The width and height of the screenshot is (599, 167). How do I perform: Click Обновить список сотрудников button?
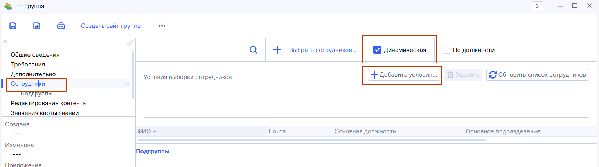[x=538, y=75]
